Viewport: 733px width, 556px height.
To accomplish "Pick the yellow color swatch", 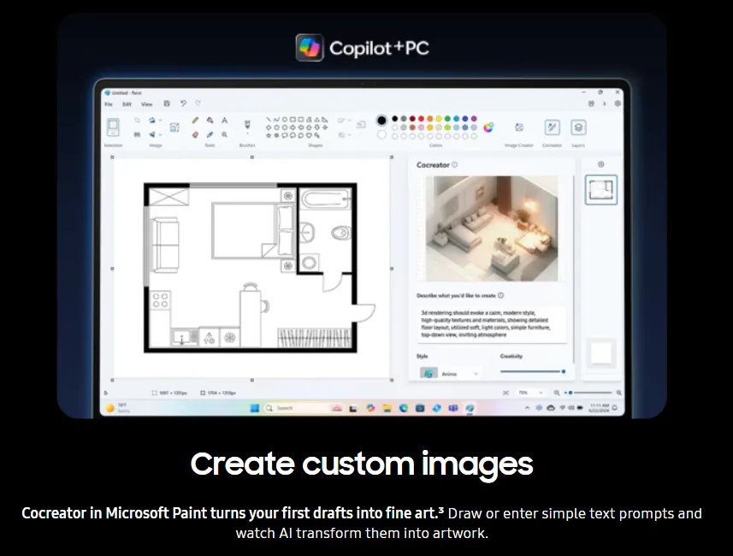I will point(439,119).
